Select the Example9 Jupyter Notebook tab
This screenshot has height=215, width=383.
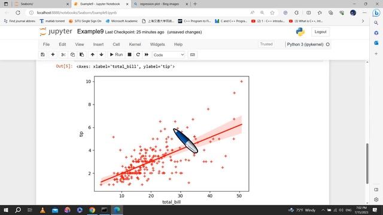(101, 4)
